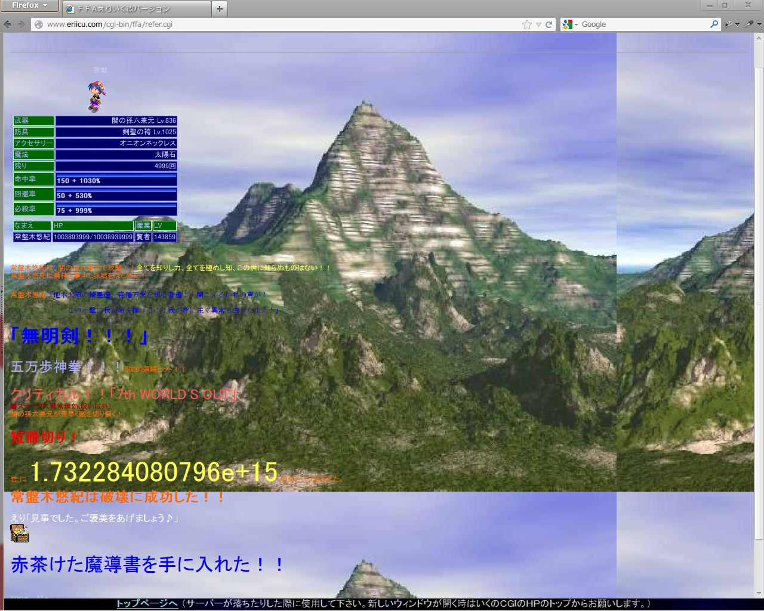
Task: Click the 賢者 job cell
Action: (x=143, y=237)
